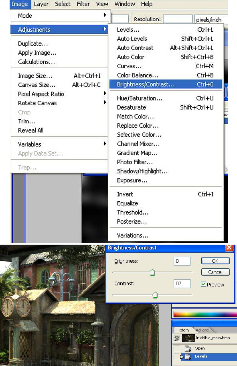Open Variations dialog
The width and height of the screenshot is (237, 366).
point(166,235)
